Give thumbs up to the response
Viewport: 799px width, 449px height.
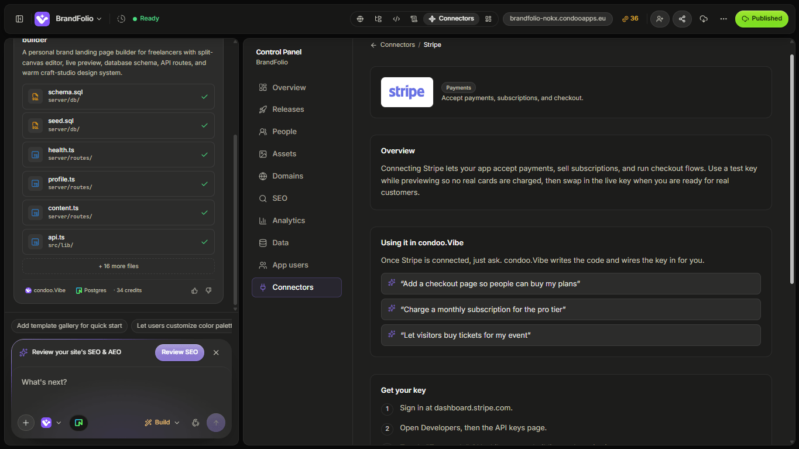(x=194, y=290)
